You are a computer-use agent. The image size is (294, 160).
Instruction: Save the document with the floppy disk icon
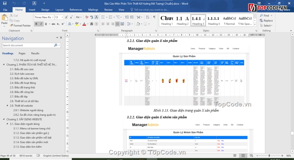click(5, 3)
